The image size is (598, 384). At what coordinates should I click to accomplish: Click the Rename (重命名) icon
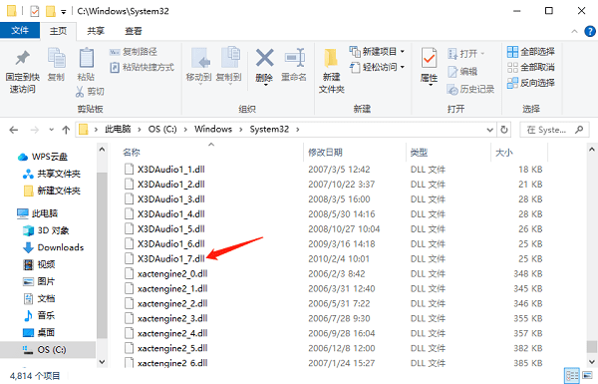click(294, 58)
